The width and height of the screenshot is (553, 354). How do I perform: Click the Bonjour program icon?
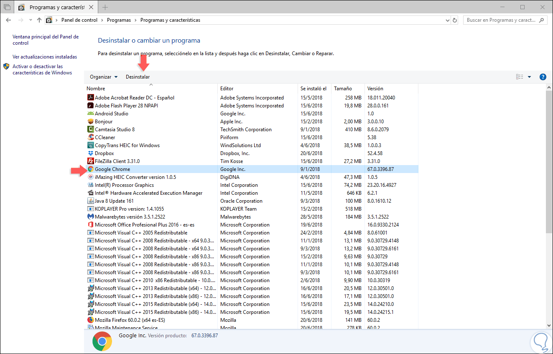click(x=91, y=122)
